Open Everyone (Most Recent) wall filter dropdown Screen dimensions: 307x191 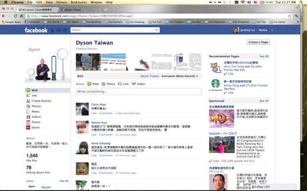click(180, 76)
